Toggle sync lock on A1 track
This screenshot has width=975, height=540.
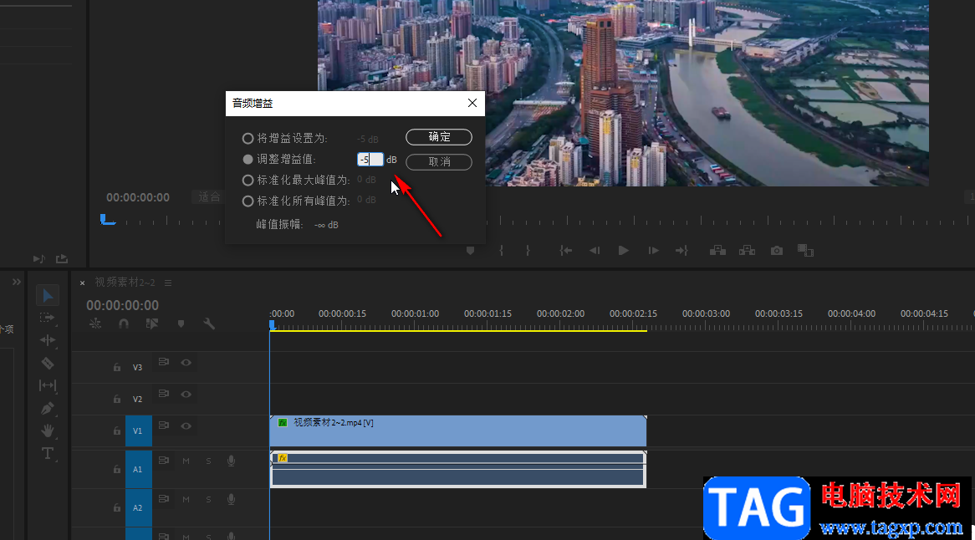[x=164, y=461]
